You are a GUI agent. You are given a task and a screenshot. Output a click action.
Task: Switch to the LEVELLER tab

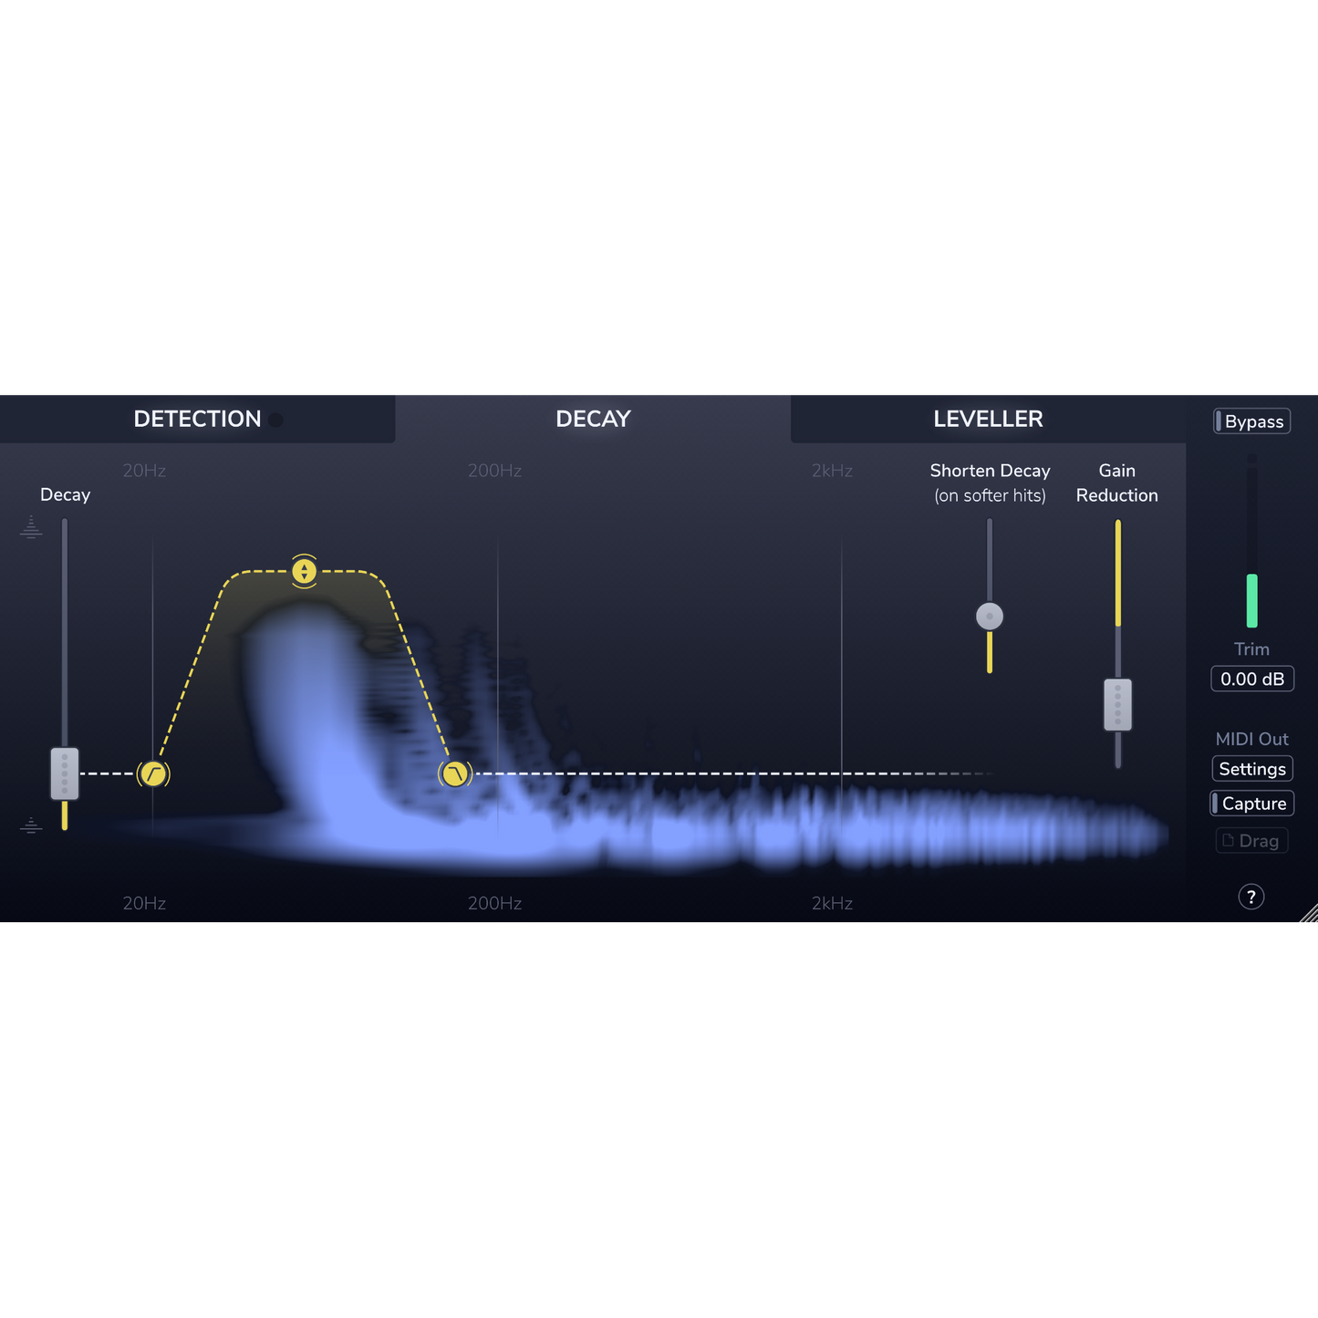[x=988, y=419]
